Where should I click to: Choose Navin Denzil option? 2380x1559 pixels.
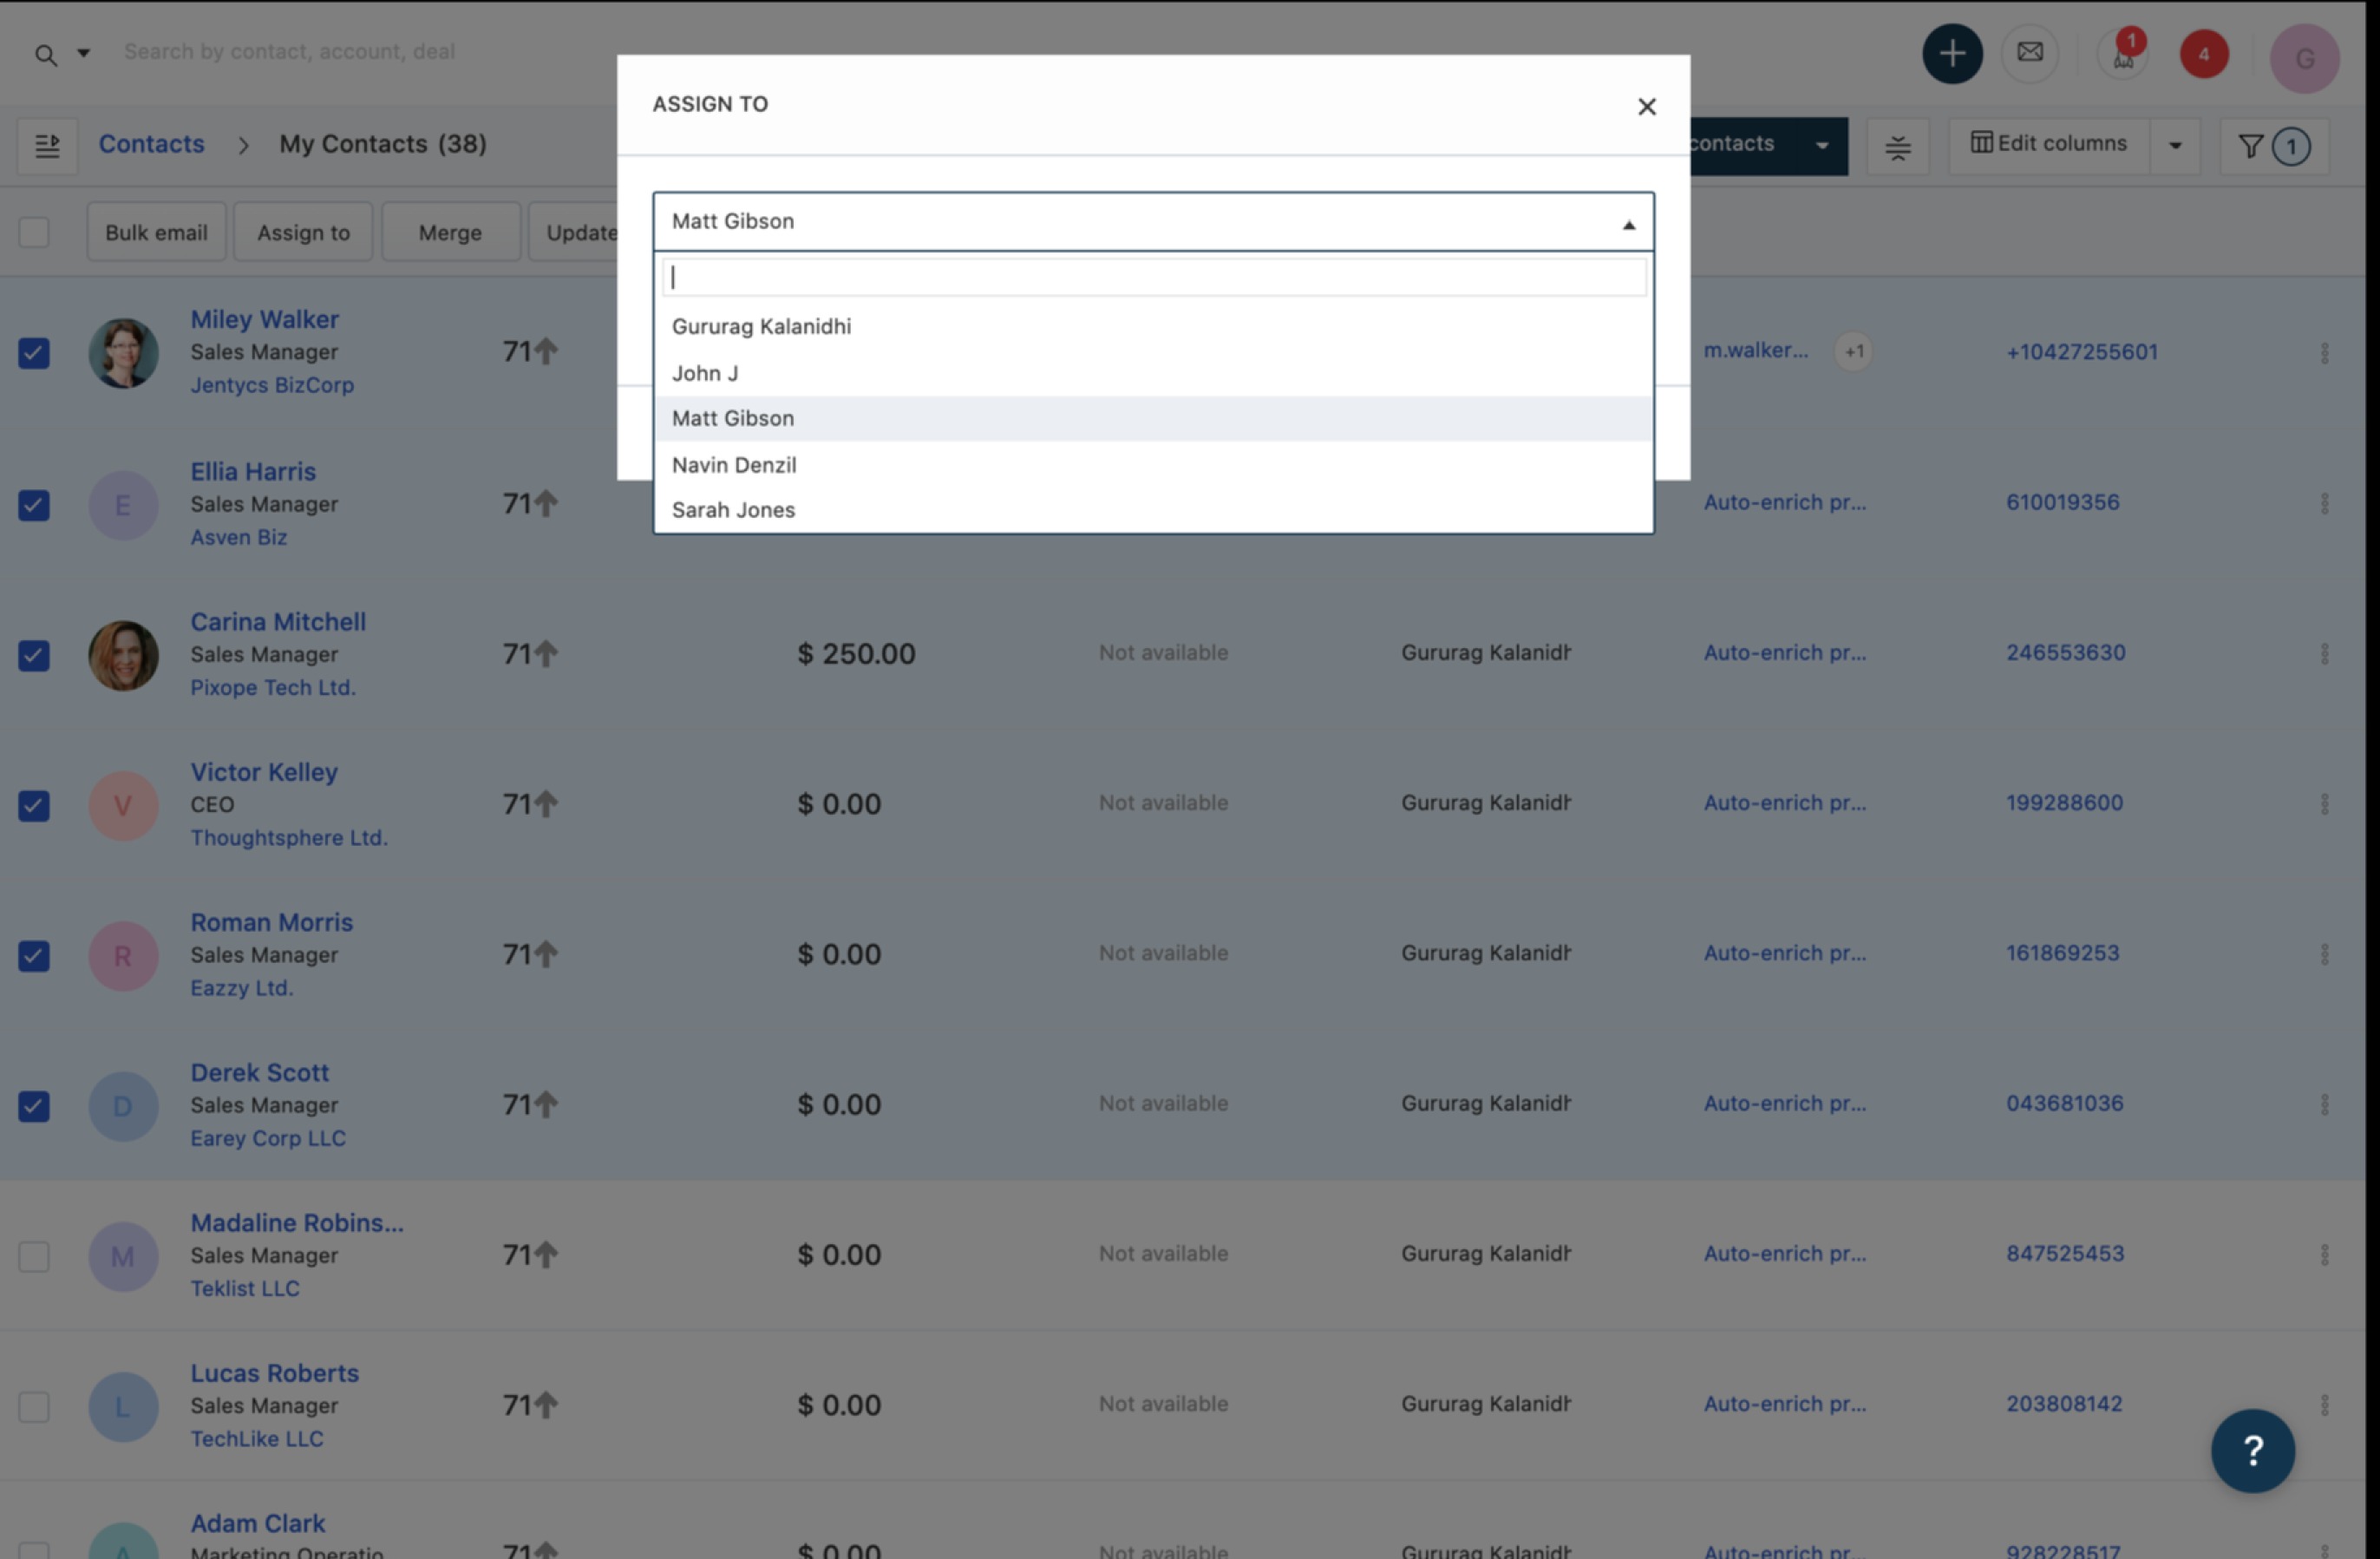pos(733,465)
